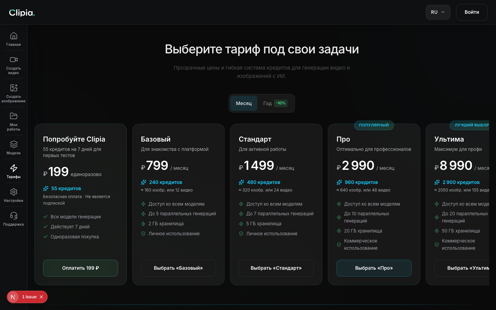
Task: Click text ≈ 640 изобр. или 48 видео
Action: tap(363, 190)
